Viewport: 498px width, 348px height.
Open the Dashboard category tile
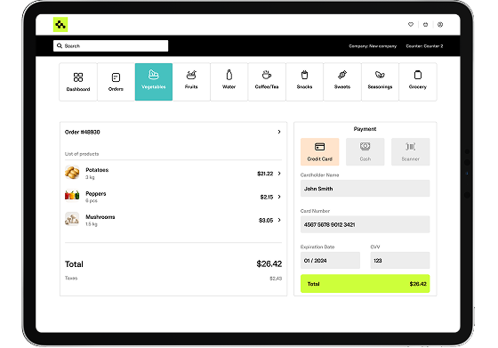[x=78, y=82]
